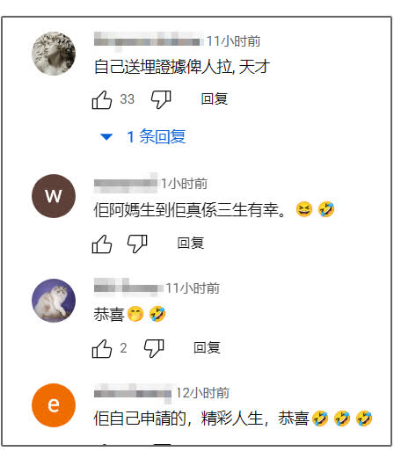394x466 pixels.
Task: Open the orange e avatar profile
Action: click(54, 405)
